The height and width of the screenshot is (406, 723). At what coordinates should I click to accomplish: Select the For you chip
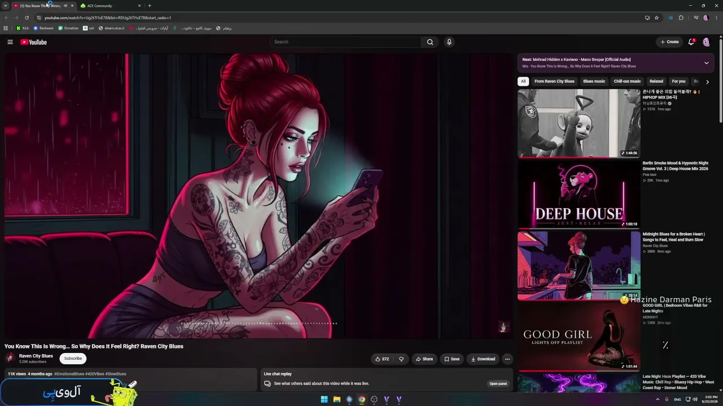point(678,81)
